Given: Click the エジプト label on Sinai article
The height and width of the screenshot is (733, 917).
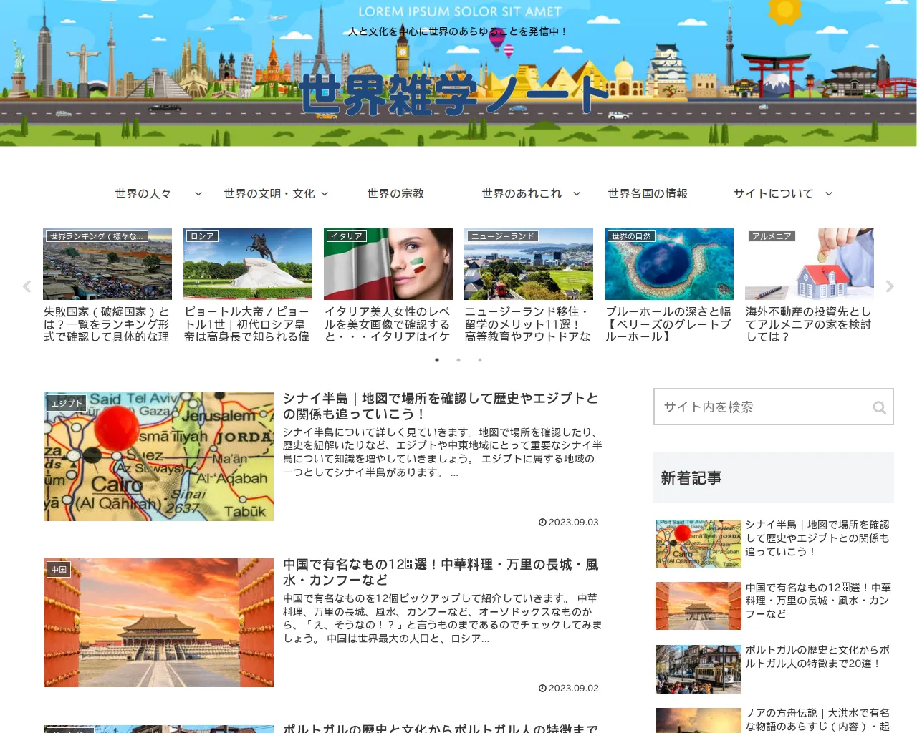Looking at the screenshot, I should pos(67,404).
